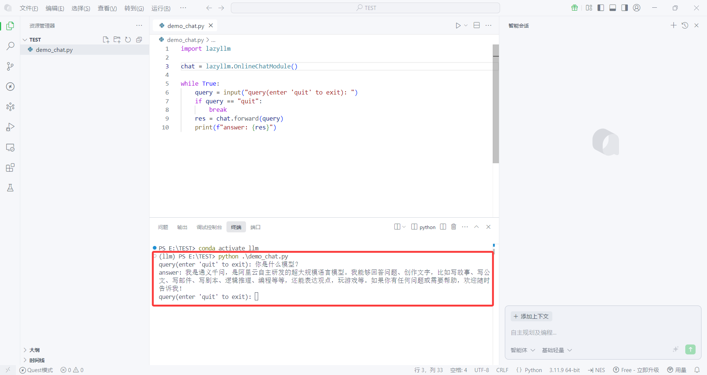Switch to the 输出 panel tab
The image size is (707, 375).
point(182,227)
